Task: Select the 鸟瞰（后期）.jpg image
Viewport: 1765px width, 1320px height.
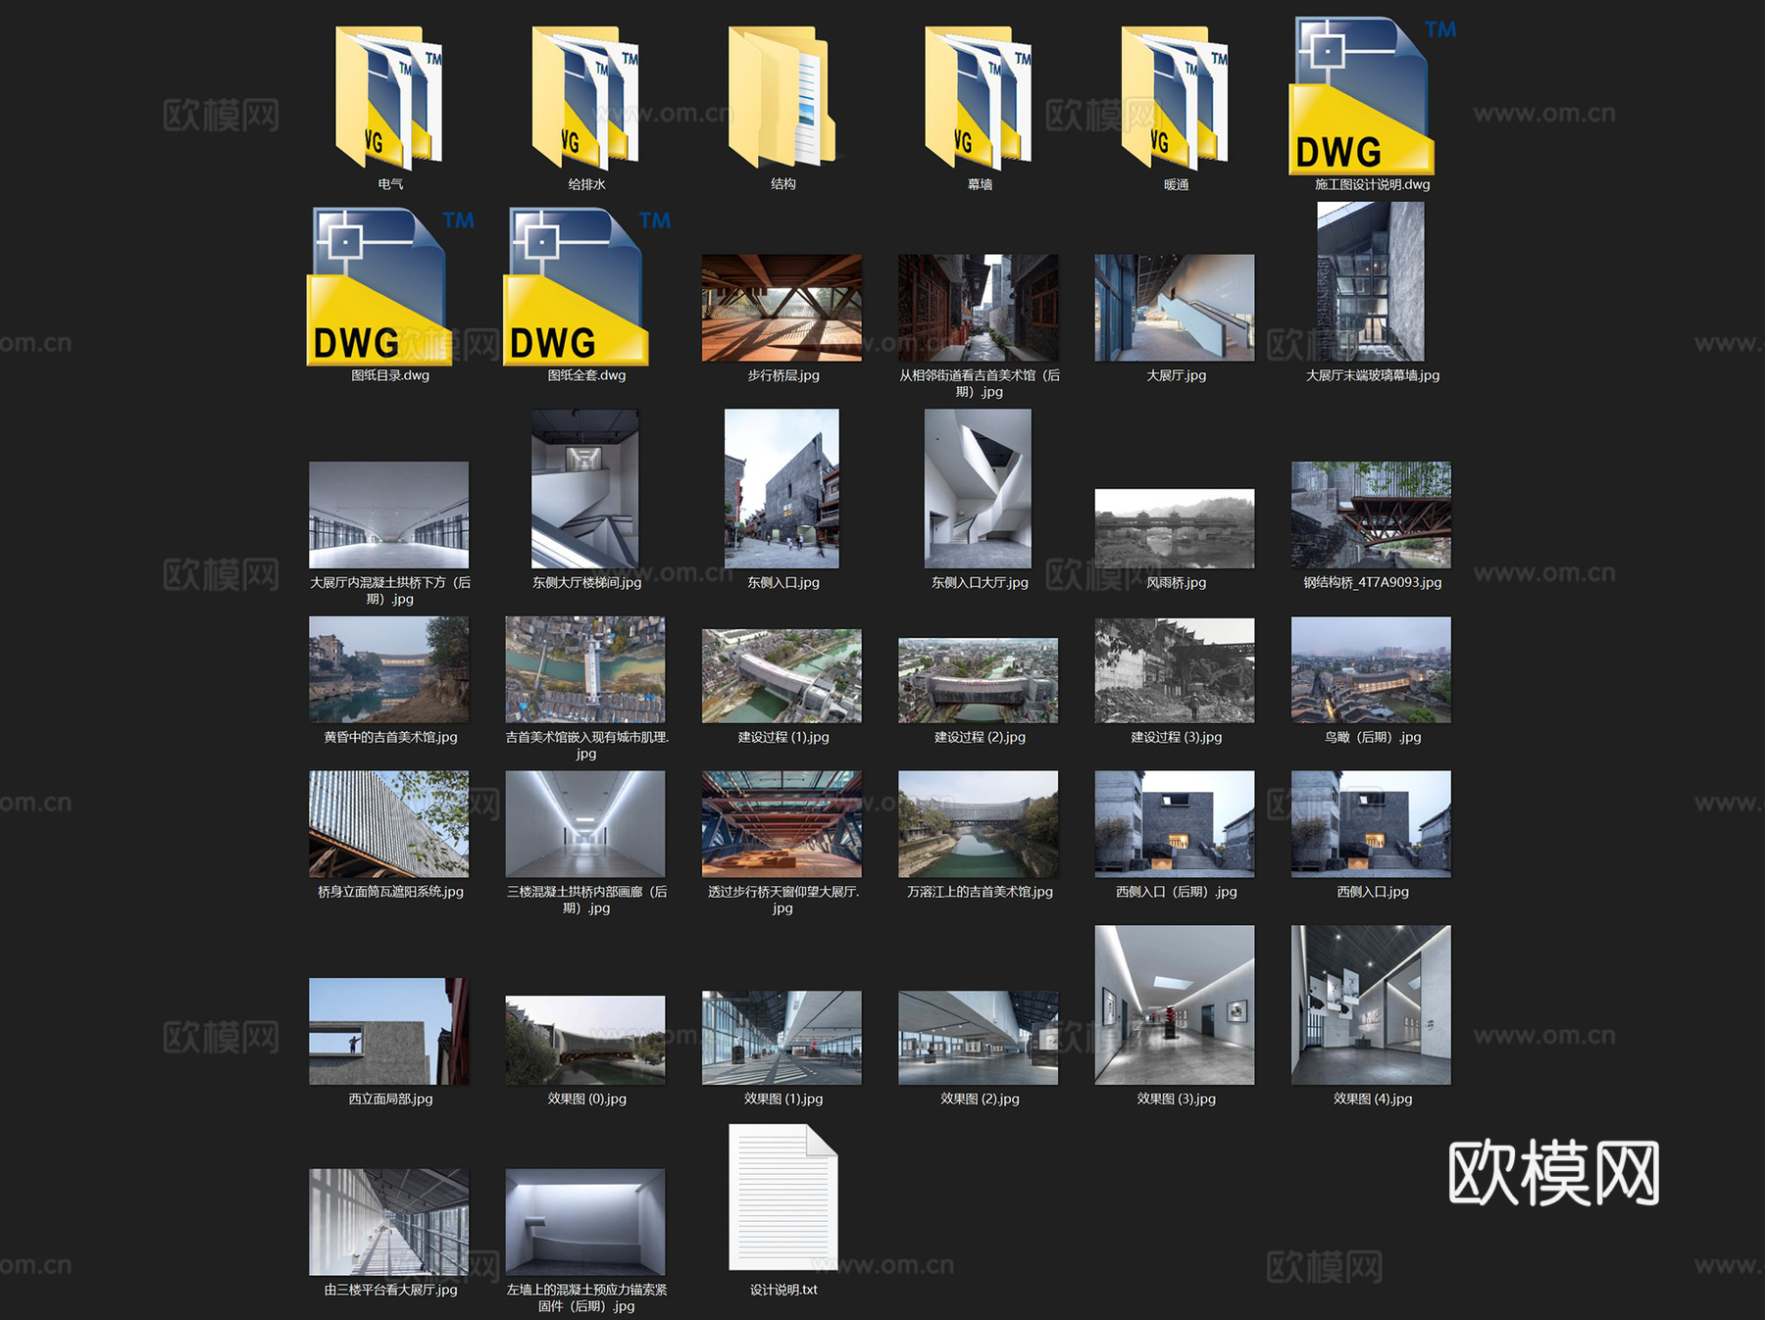Action: coord(1371,669)
